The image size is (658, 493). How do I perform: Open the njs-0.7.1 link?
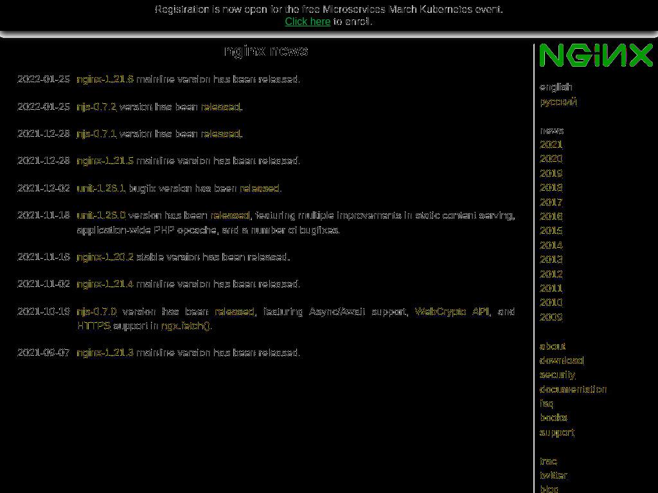[96, 134]
